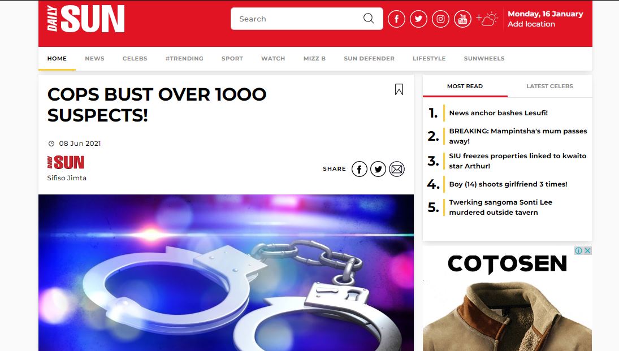Click the search magnifier icon

369,19
